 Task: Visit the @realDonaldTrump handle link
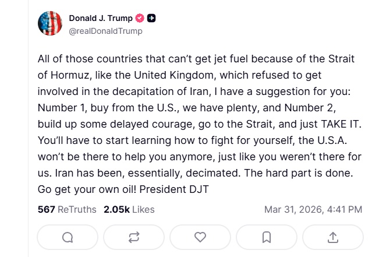click(x=105, y=31)
